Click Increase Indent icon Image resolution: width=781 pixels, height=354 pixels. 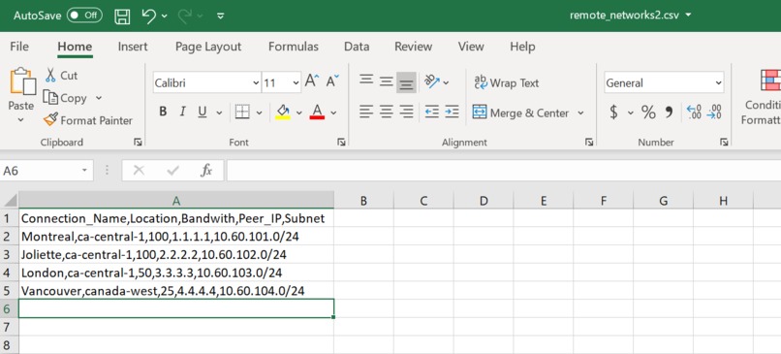(452, 112)
